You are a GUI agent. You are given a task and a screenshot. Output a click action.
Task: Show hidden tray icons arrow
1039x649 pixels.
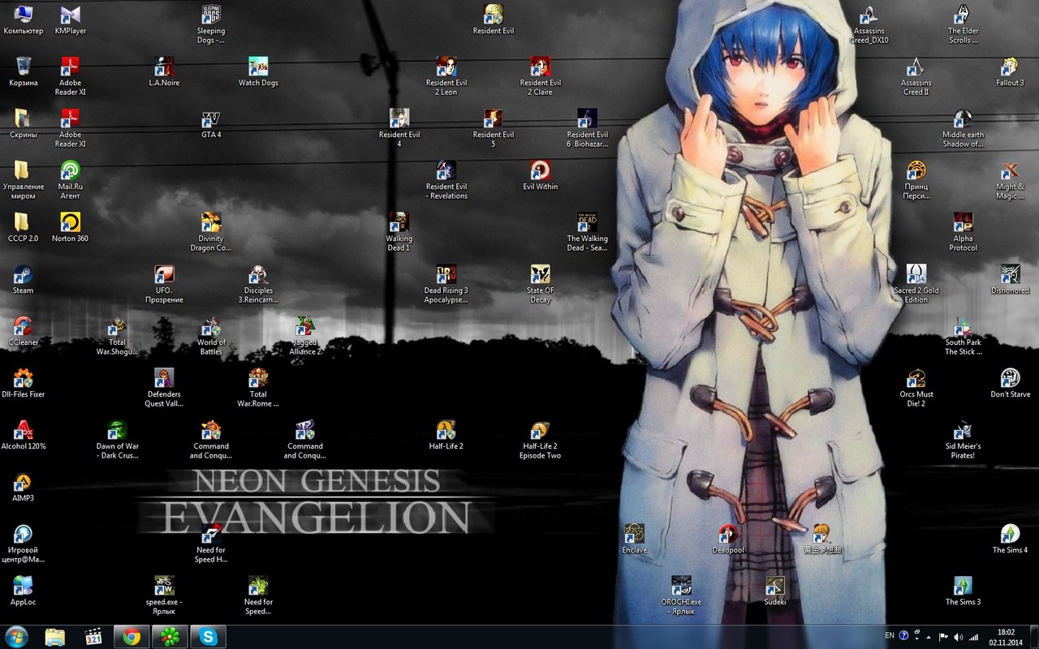coord(930,637)
